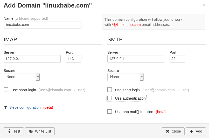The width and height of the screenshot is (209, 138).
Task: Click the SMTP Port field
Action: point(177,59)
